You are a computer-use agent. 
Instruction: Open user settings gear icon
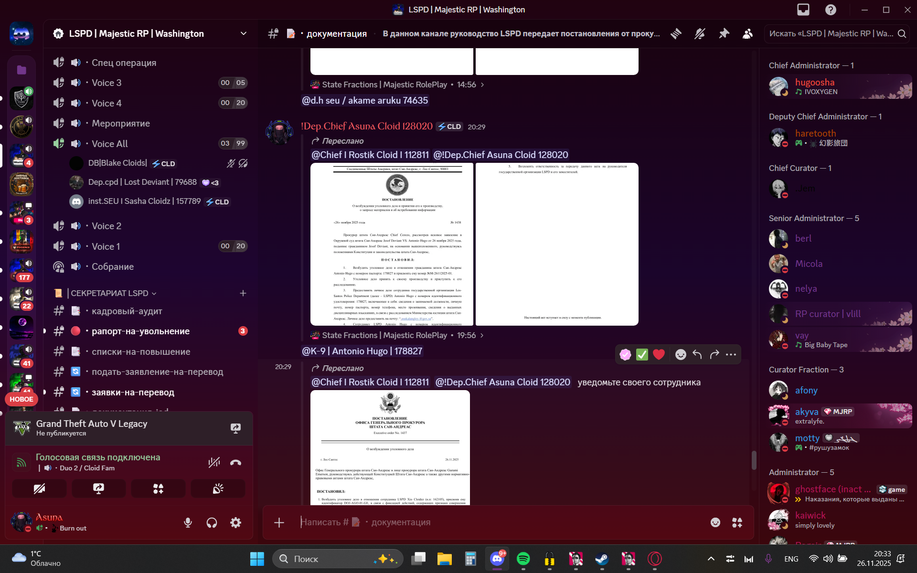point(235,522)
